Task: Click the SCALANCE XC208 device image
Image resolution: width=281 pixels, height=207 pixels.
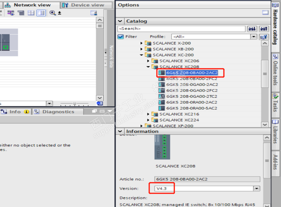Action: click(162, 147)
